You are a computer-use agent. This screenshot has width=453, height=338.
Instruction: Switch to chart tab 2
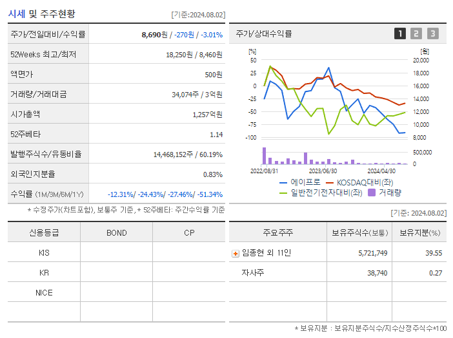point(416,33)
